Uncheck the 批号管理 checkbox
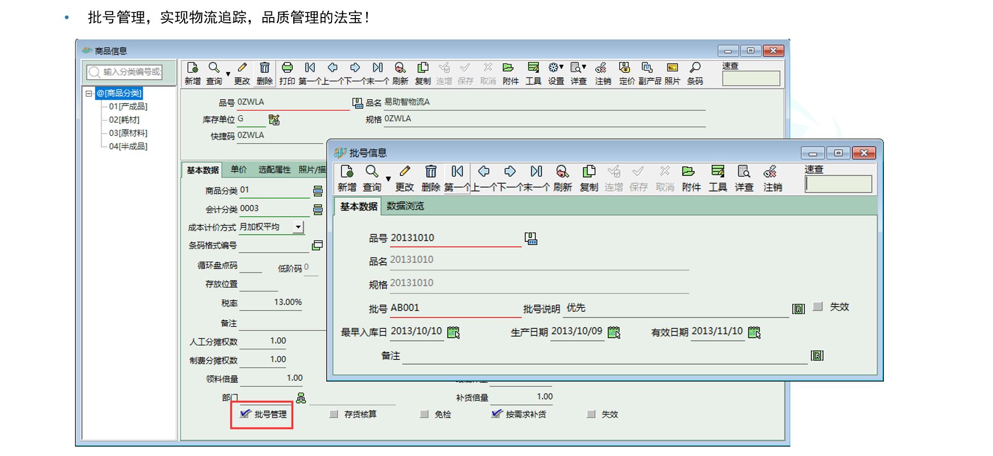 coord(245,414)
